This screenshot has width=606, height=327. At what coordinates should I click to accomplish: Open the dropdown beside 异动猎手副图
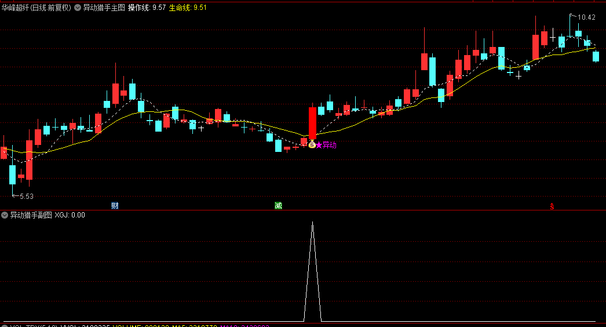pyautogui.click(x=5, y=215)
